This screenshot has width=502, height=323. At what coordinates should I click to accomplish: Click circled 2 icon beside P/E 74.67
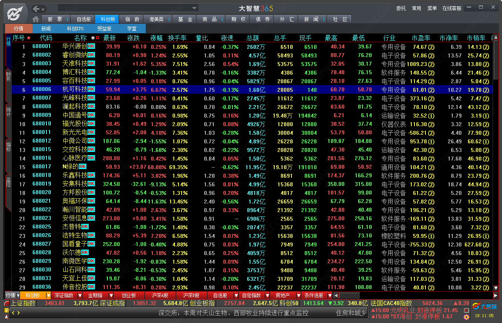pos(431,47)
